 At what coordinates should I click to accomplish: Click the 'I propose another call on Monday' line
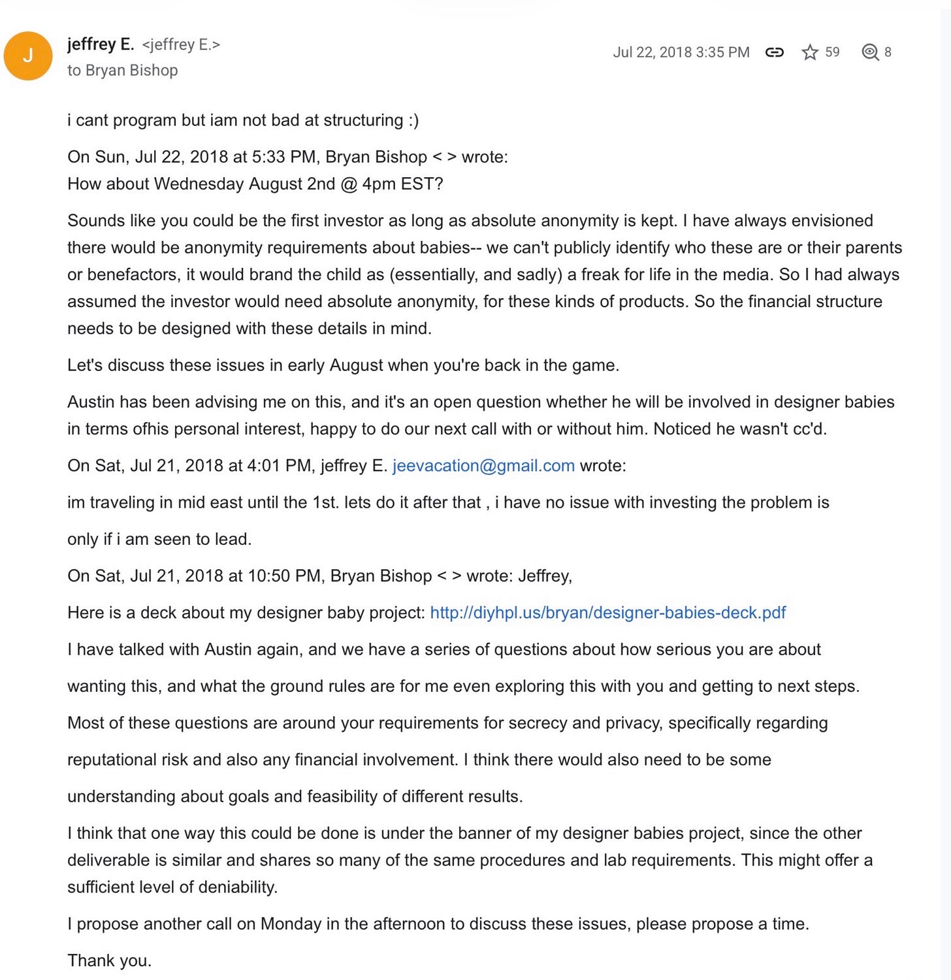point(438,924)
